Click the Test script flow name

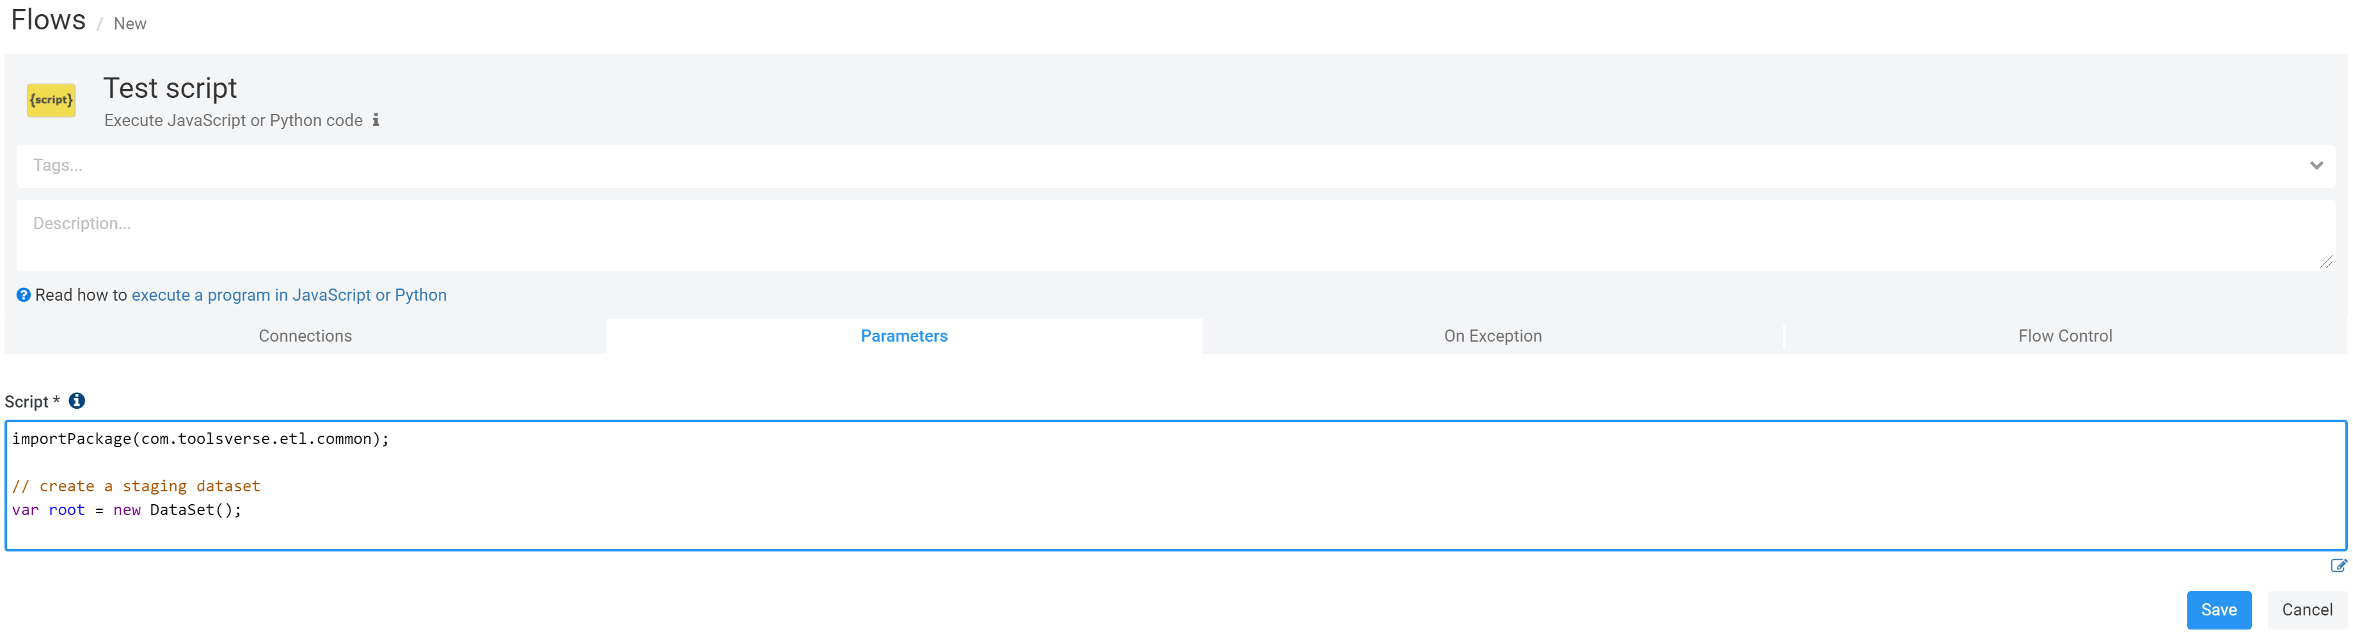click(170, 88)
